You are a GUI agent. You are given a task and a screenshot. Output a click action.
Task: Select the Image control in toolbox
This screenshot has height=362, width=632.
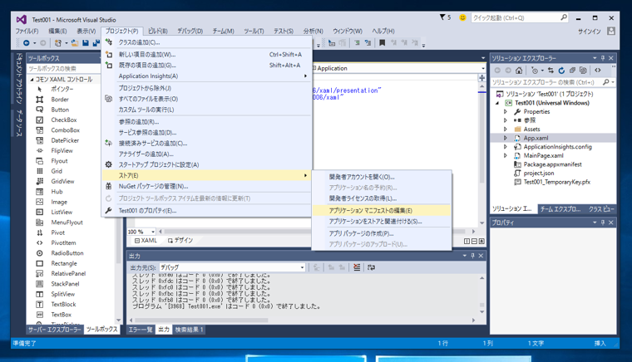coord(59,202)
